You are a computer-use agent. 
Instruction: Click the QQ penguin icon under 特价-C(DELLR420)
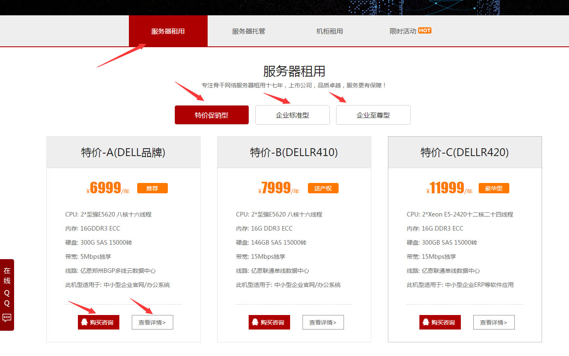tap(426, 322)
